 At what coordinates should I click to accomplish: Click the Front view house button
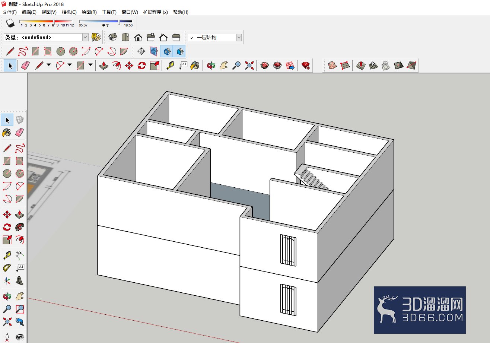coord(138,37)
